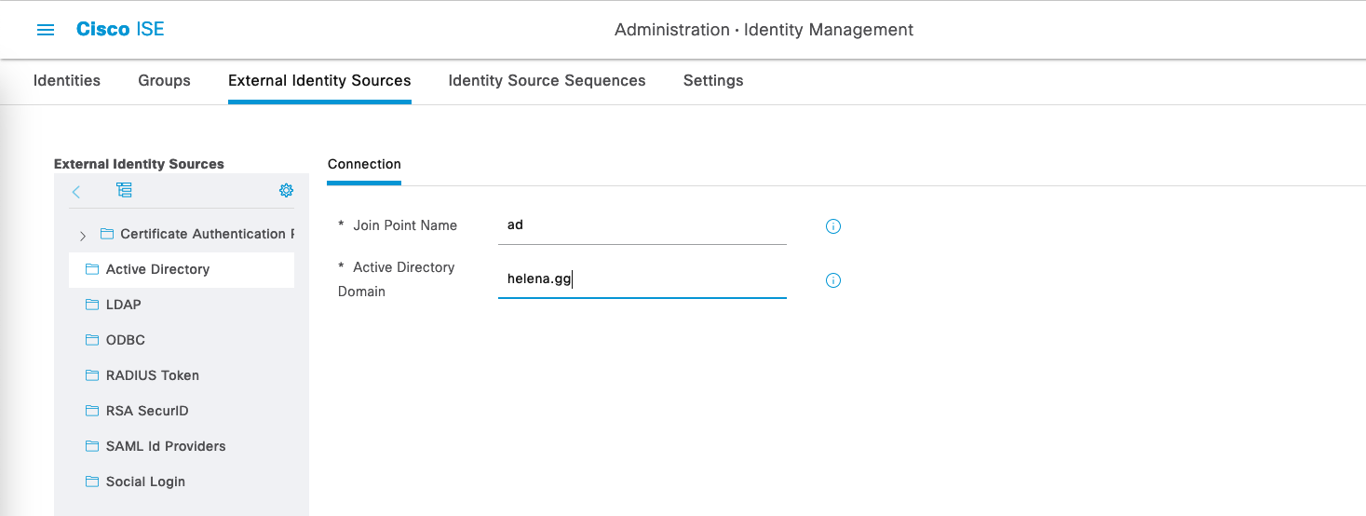This screenshot has height=516, width=1366.
Task: Open the Social Login folder
Action: [x=145, y=482]
